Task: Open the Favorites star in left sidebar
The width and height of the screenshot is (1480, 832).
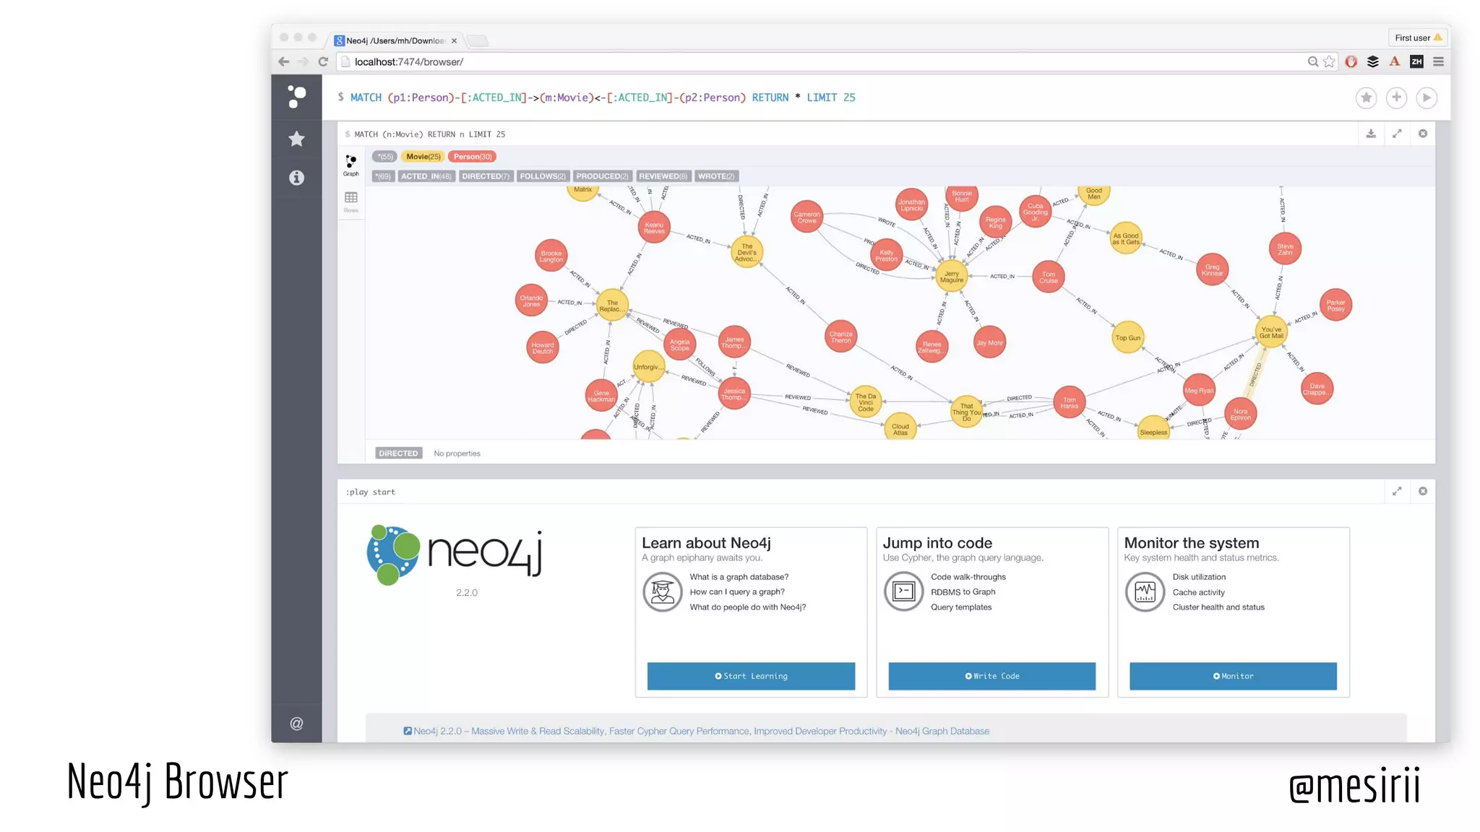Action: [296, 139]
